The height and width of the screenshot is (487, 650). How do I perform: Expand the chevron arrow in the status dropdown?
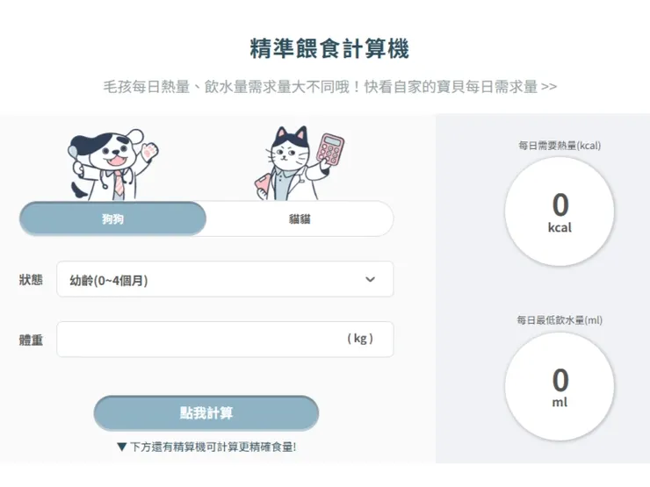(370, 279)
